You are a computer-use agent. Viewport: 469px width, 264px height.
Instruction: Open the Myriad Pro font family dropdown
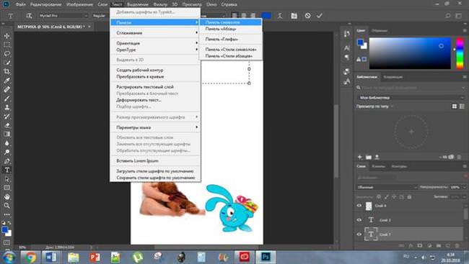63,16
